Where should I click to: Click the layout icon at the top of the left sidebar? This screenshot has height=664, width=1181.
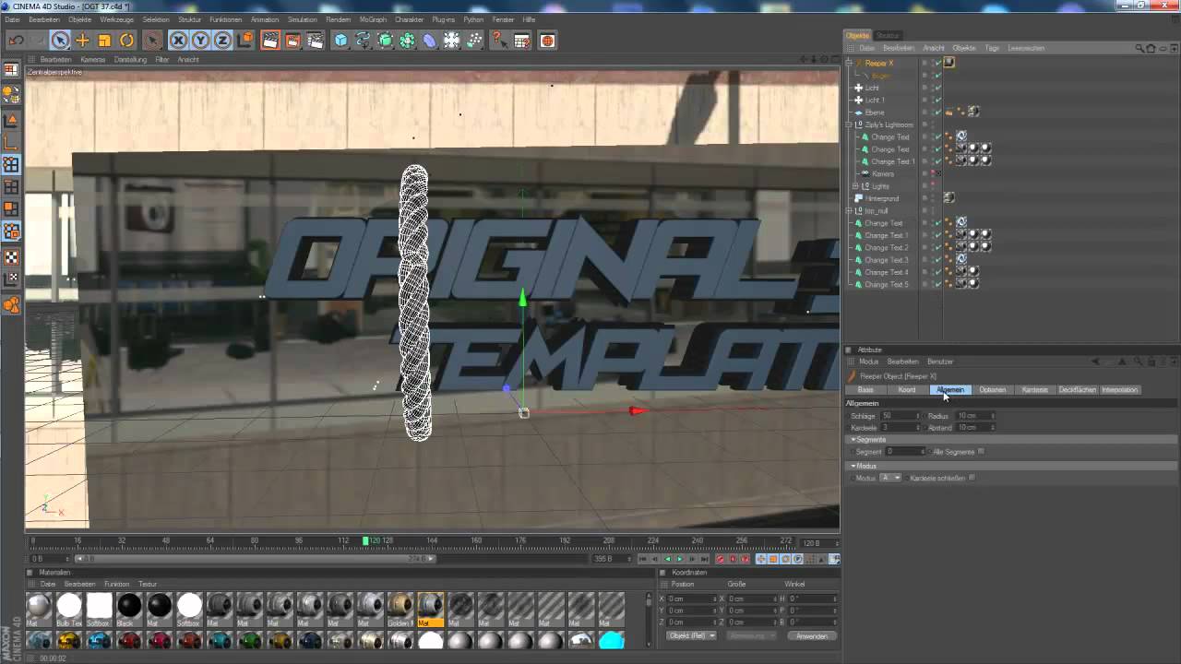tap(11, 69)
